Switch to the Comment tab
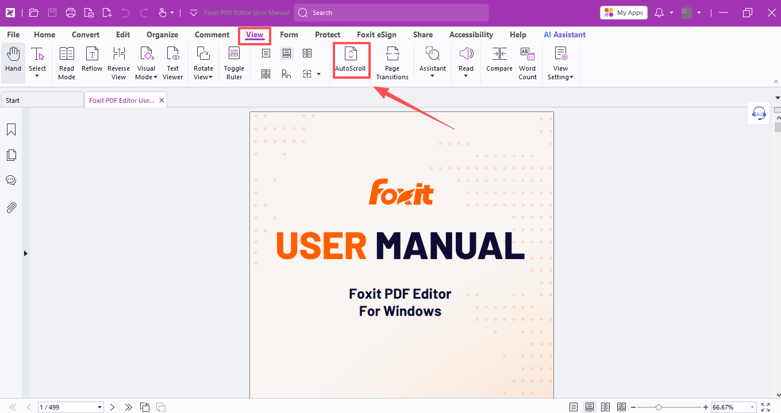Image resolution: width=781 pixels, height=413 pixels. point(212,34)
